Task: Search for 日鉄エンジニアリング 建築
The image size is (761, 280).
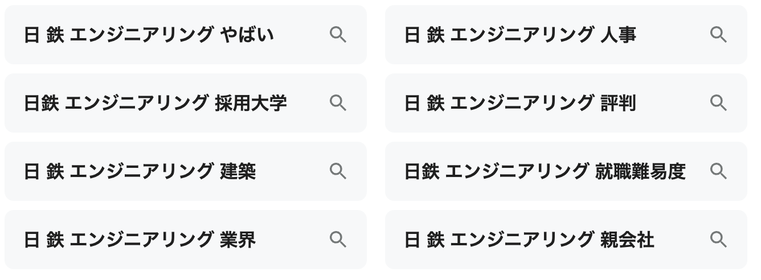Action: tap(140, 172)
